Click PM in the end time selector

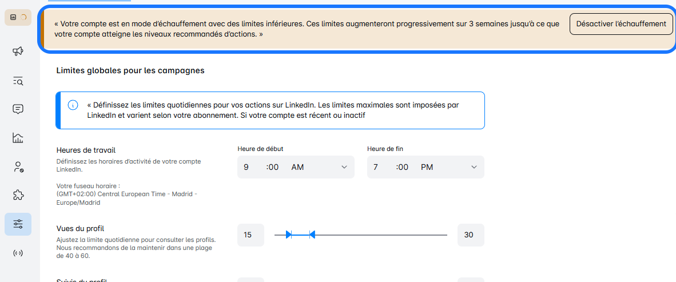pos(427,167)
